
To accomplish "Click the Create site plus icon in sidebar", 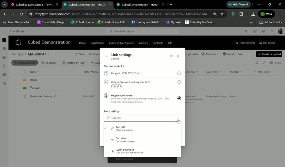I will click(4, 84).
